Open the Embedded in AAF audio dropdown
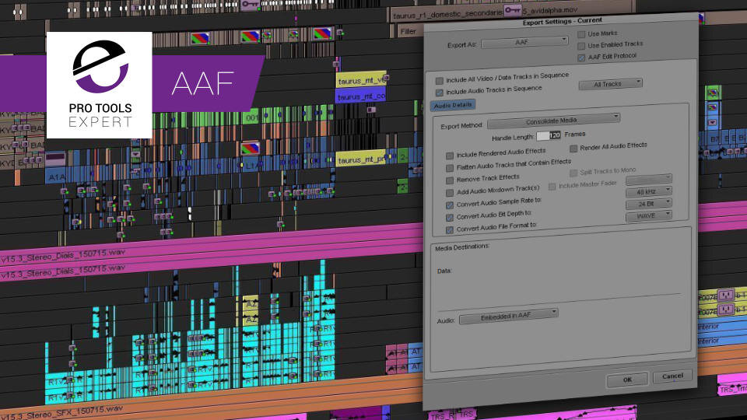Viewport: 747px width, 420px height. [x=508, y=317]
